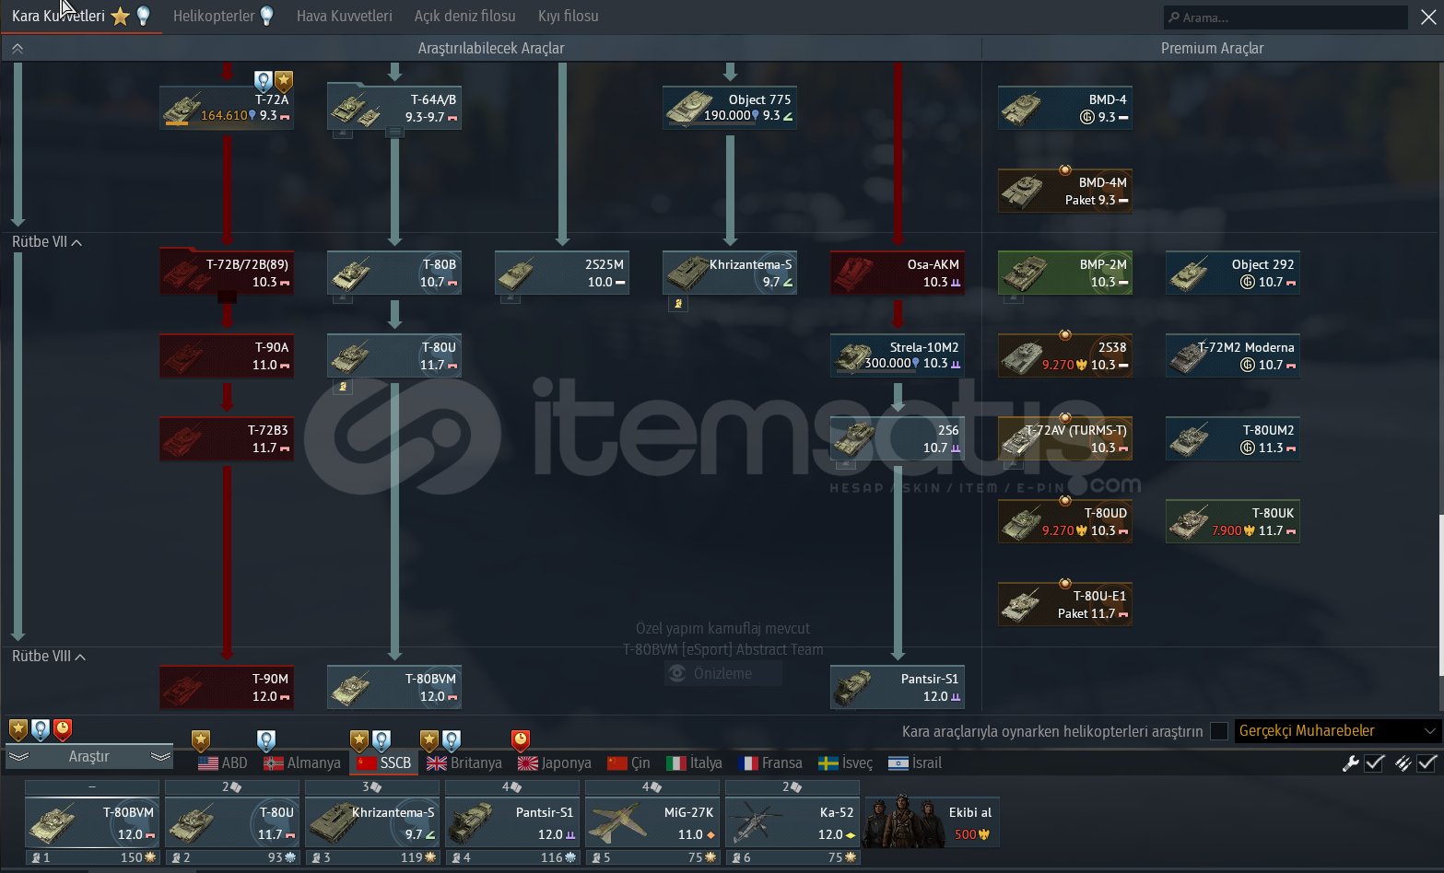Viewport: 1444px width, 873px height.
Task: Select T-80U in the research tree
Action: tap(394, 355)
